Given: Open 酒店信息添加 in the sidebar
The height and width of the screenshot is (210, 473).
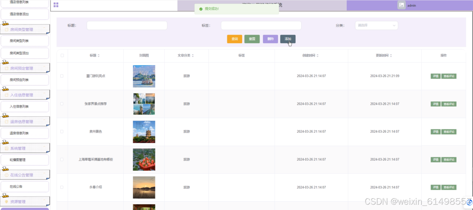Looking at the screenshot, I should (x=25, y=14).
